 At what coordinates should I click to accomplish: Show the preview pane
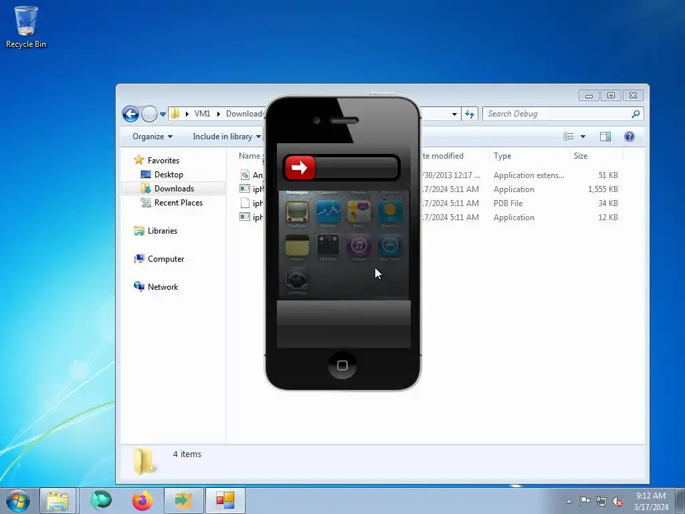pos(605,137)
